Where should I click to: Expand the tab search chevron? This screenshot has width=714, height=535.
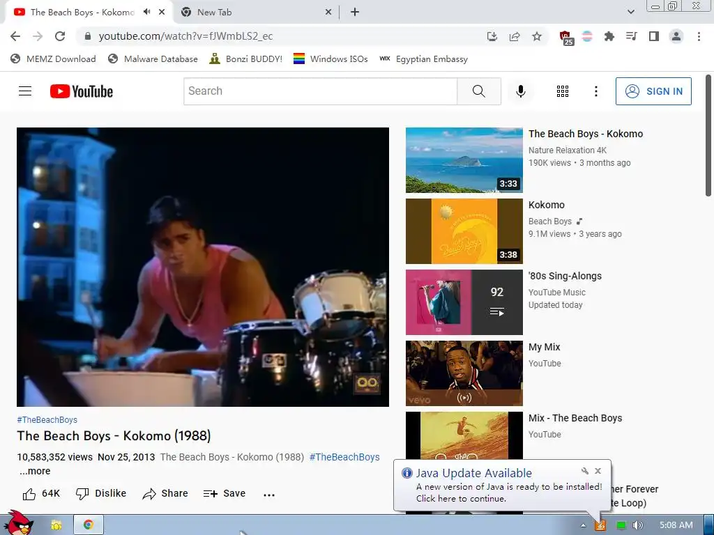[630, 12]
